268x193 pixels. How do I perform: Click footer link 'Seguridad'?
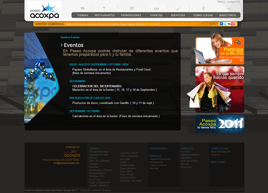coord(186,167)
